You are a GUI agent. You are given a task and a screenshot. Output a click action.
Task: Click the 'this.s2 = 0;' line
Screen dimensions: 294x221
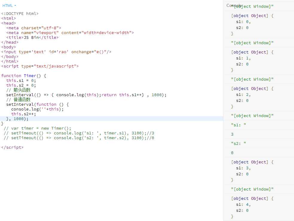21,85
